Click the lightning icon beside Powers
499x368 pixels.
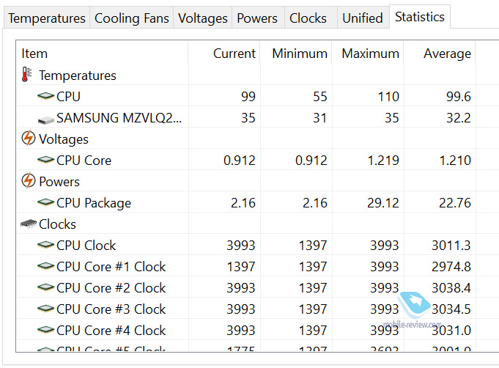(x=28, y=181)
